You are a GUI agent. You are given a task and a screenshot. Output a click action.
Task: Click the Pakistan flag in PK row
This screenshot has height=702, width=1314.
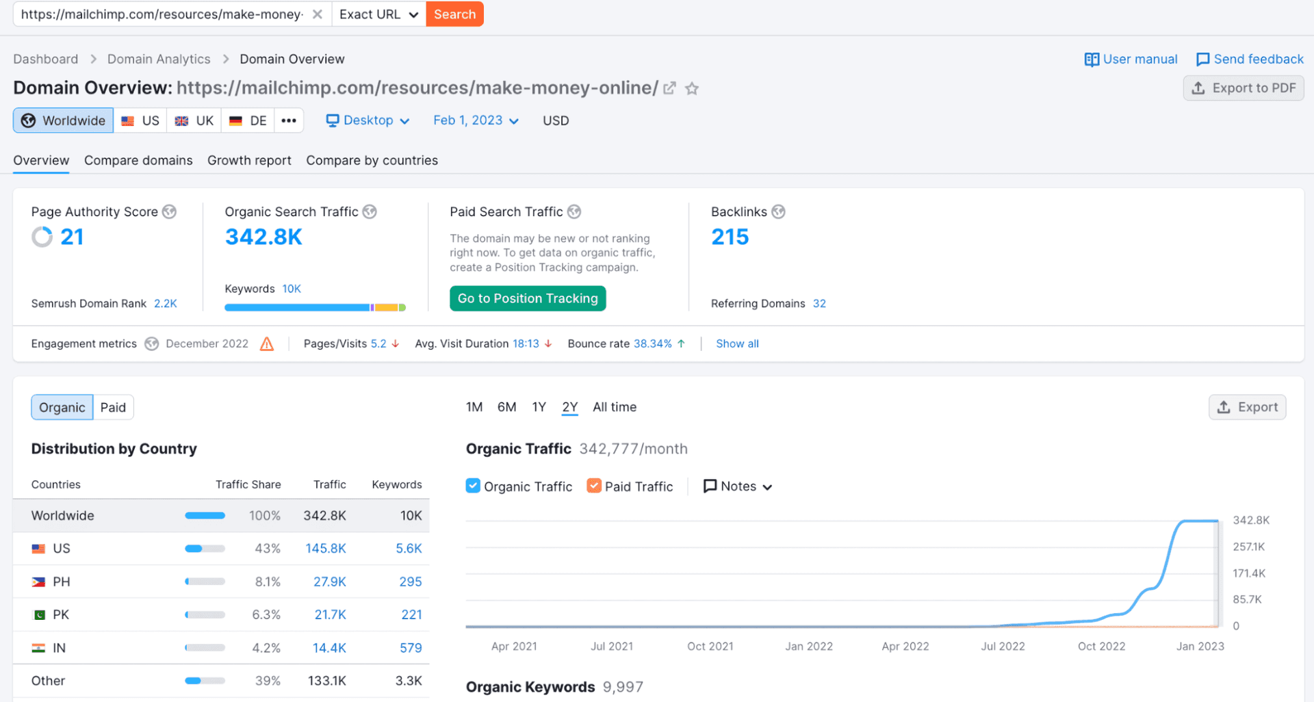(x=38, y=615)
